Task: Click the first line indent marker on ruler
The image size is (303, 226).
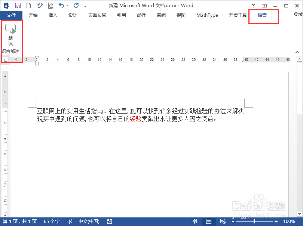Action: coord(37,58)
